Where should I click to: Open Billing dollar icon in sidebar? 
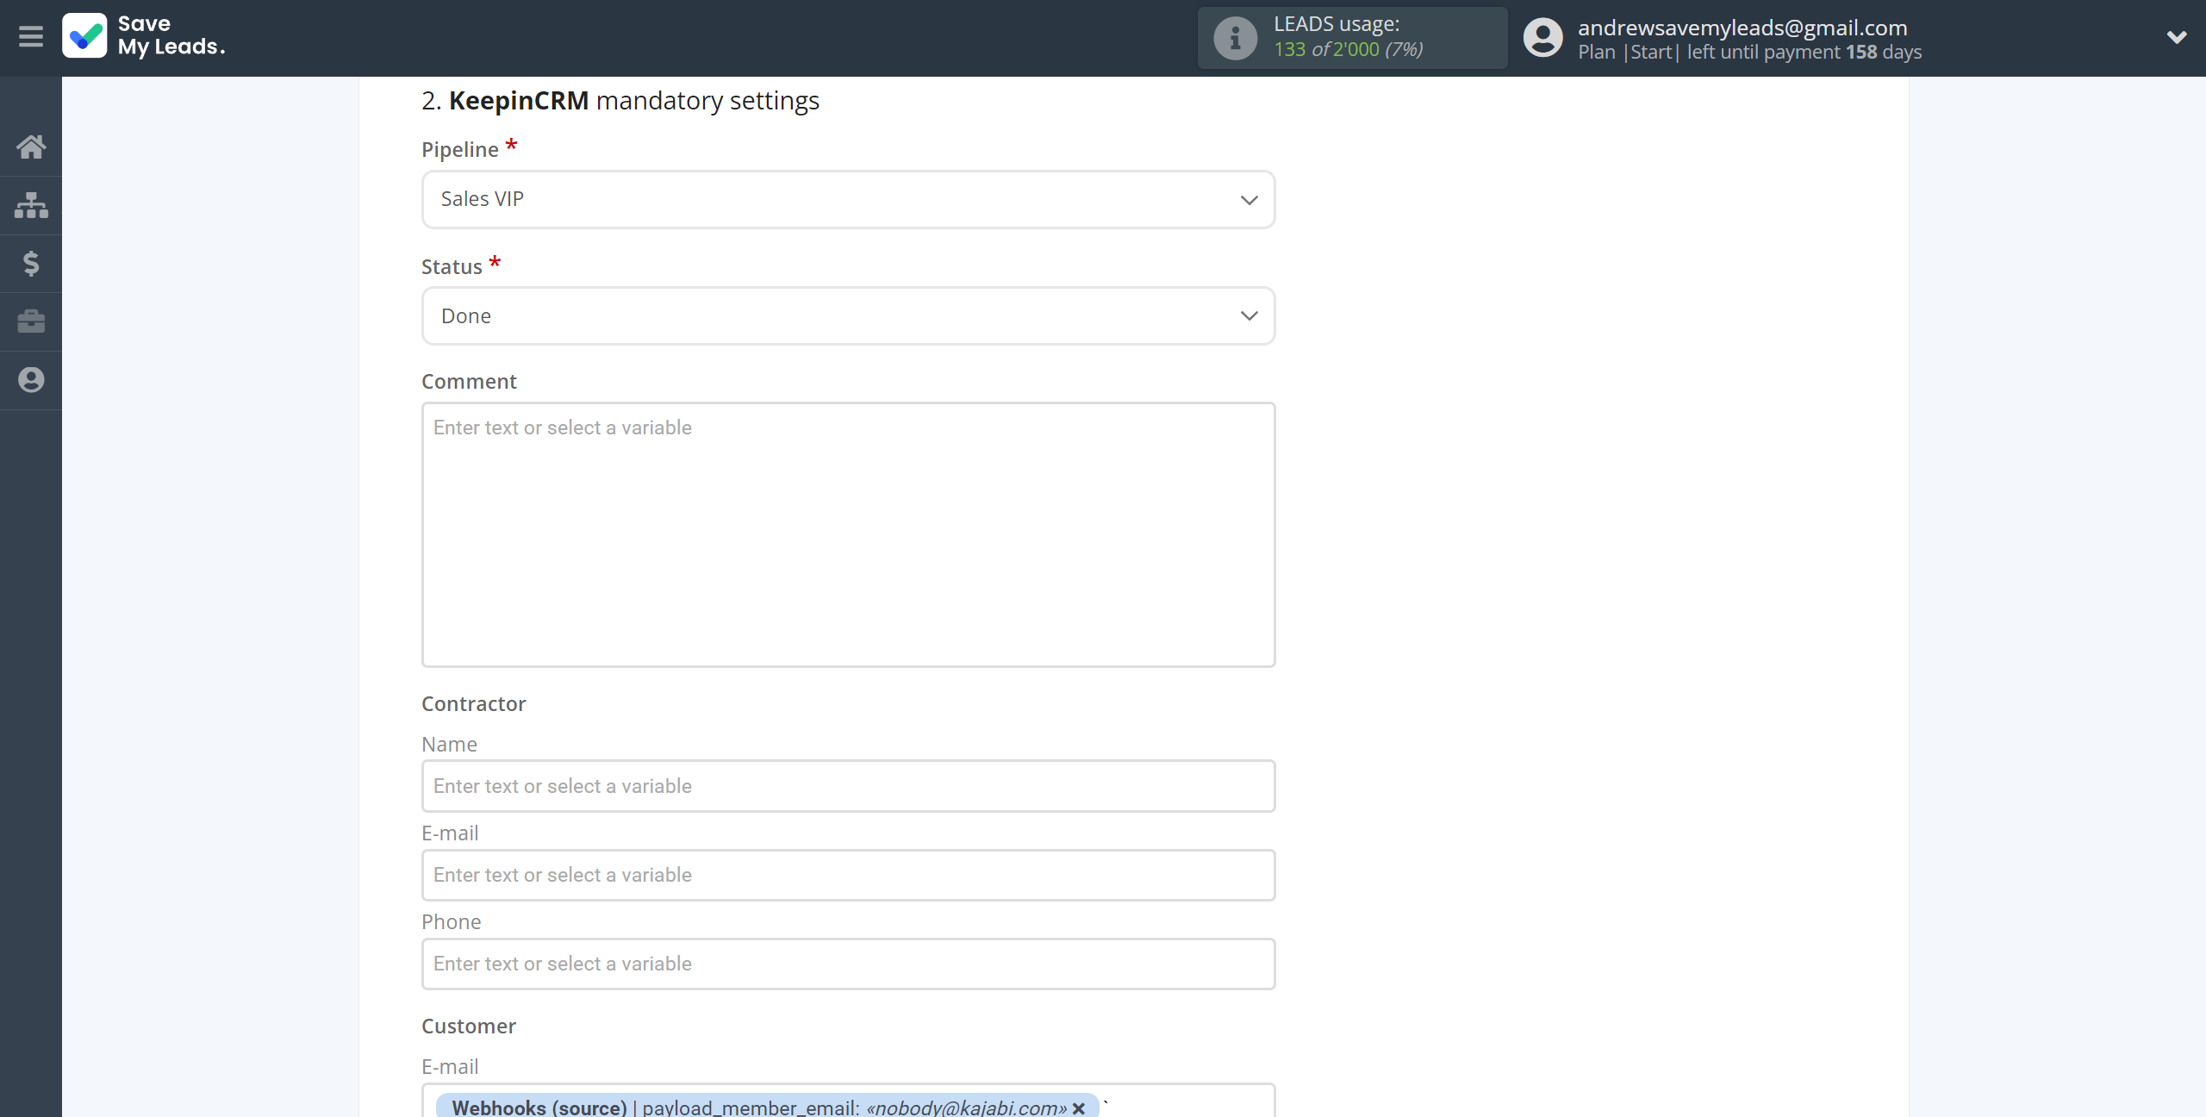tap(31, 264)
